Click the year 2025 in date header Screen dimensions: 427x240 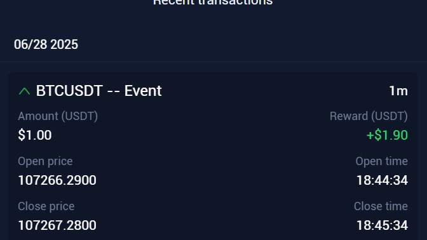tap(64, 44)
